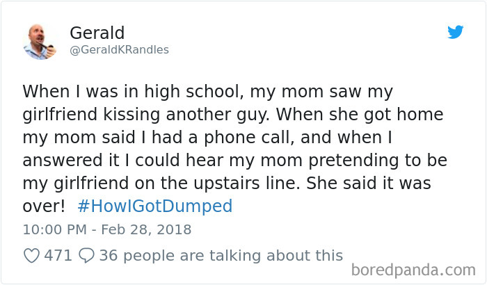The width and height of the screenshot is (487, 285).
Task: Open Gerald's profile picture avatar
Action: pos(40,42)
